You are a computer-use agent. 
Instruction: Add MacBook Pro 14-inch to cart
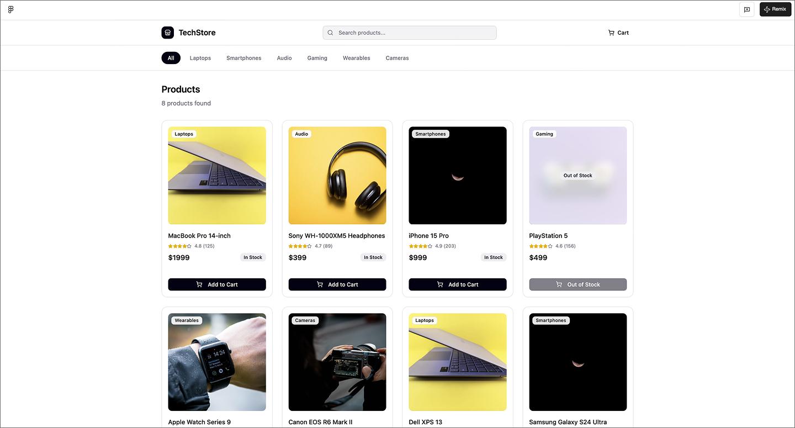pyautogui.click(x=217, y=284)
